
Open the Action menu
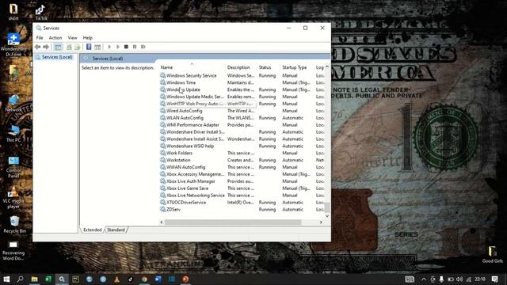click(x=55, y=38)
